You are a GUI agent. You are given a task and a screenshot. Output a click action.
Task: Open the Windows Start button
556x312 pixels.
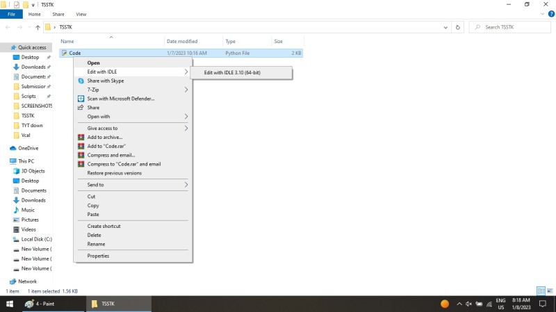tap(10, 304)
